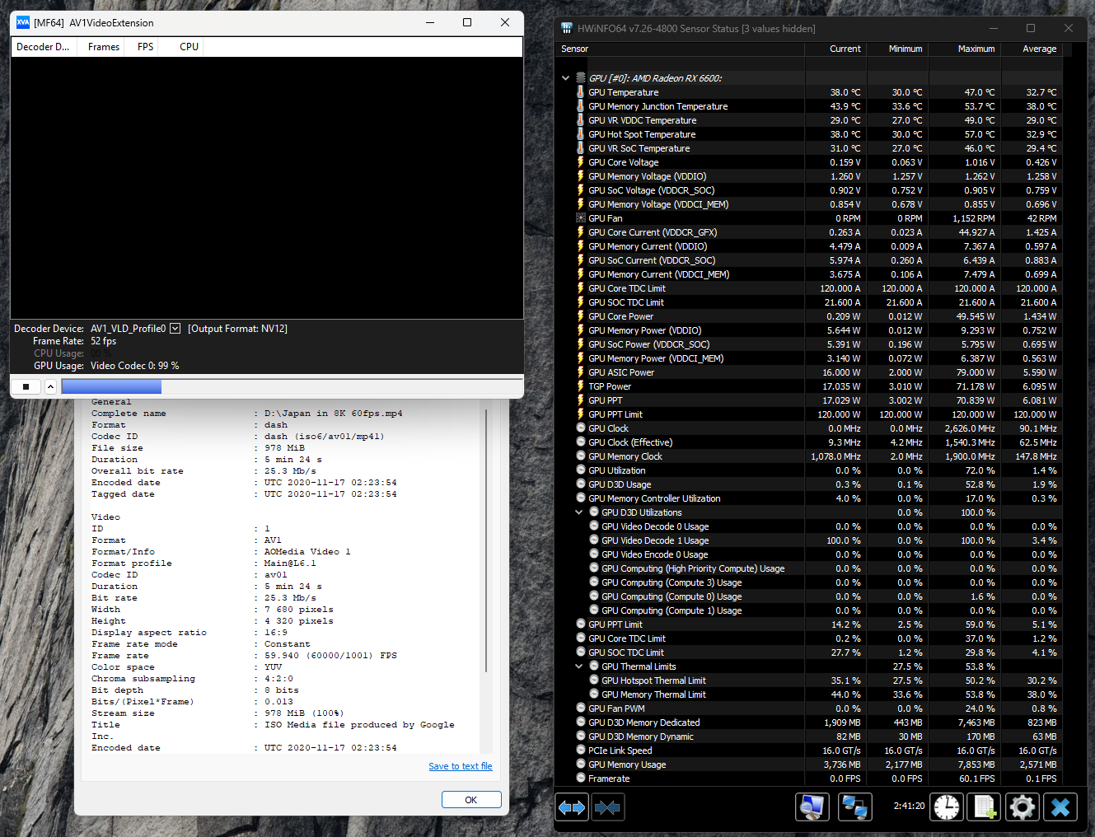Click the round icon beside GPU Video Decode 1 Usage

coord(593,540)
